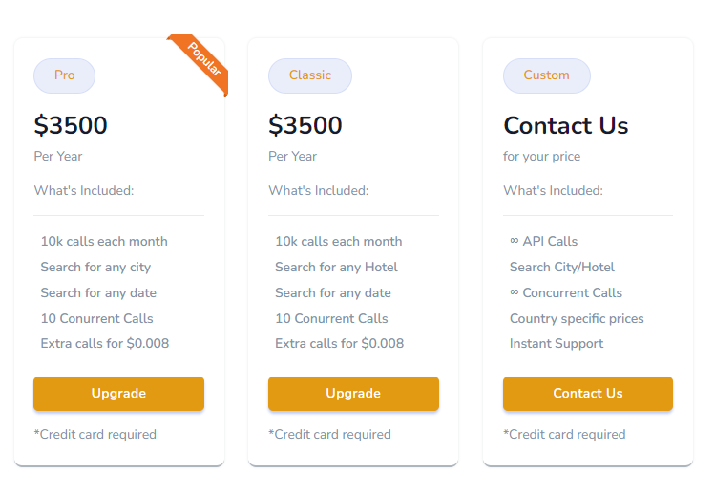Click Search City/Hotel feature item

[x=561, y=267]
